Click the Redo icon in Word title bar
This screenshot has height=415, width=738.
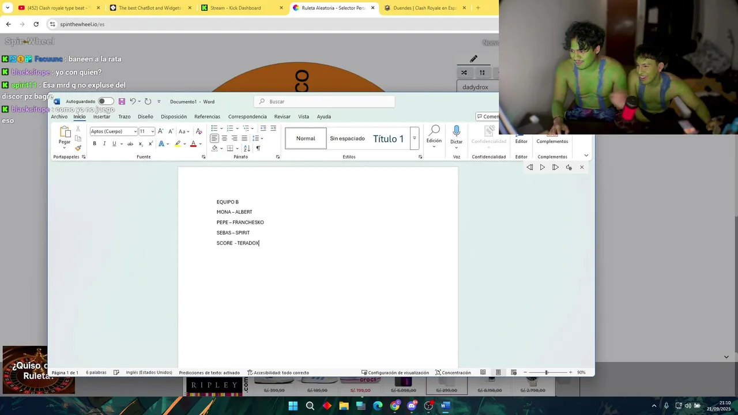click(148, 101)
